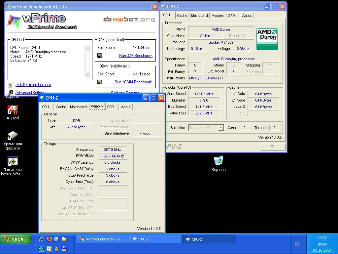
Task: Click the Bank Interleave 4-way field
Action: 145,134
